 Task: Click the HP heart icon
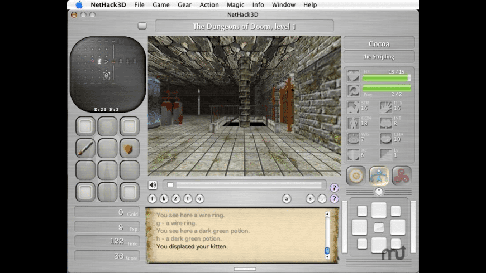(x=353, y=76)
